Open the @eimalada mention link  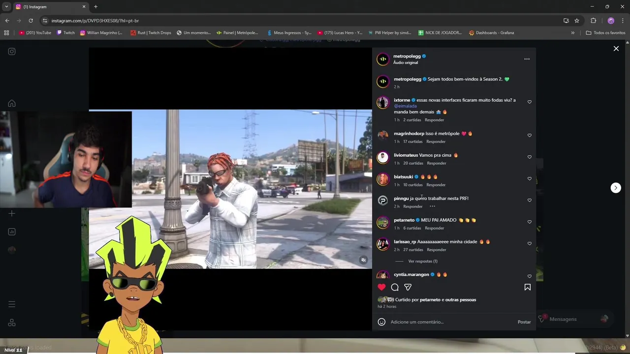pos(405,106)
